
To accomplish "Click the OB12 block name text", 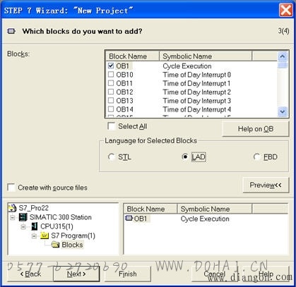I will point(124,92).
